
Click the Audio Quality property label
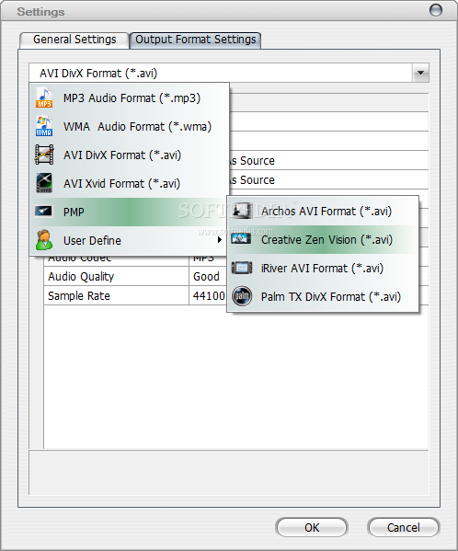(x=81, y=277)
